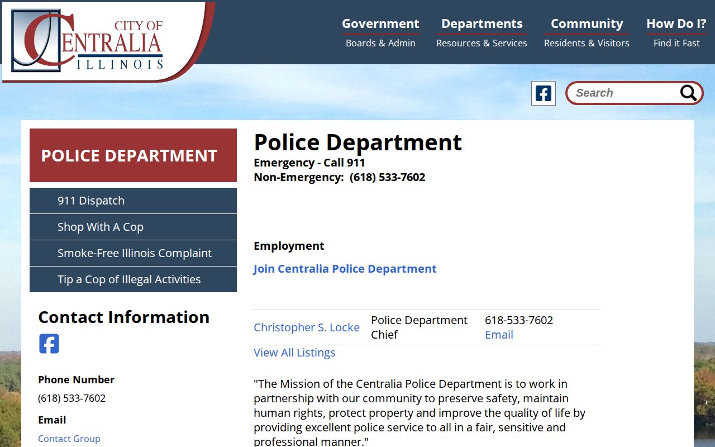Screen dimensions: 715x447
Task: Open the Facebook icon under Contact Information
Action: (49, 344)
